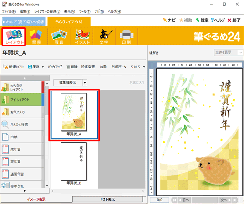Click the postcard preview canvas
Image resolution: width=244 pixels, height=204 pixels.
click(199, 132)
